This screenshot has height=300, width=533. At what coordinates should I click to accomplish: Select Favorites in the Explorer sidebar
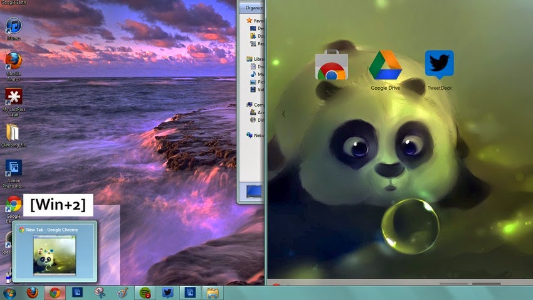click(x=255, y=21)
